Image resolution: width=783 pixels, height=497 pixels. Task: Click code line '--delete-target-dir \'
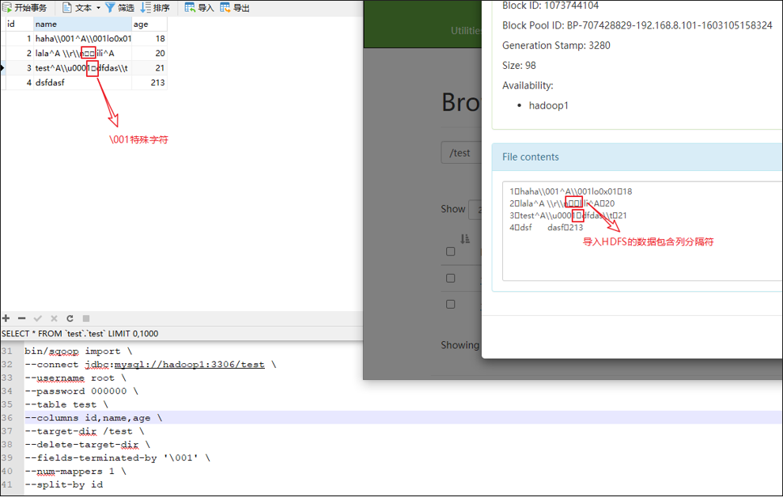click(87, 445)
